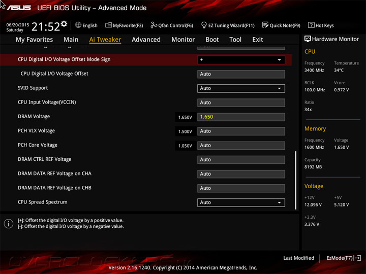Show Last Modified settings
366x274 pixels.
[x=298, y=258]
